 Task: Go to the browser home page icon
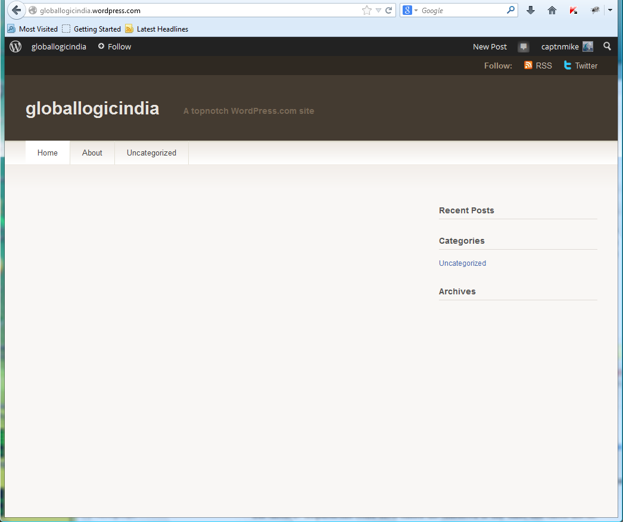click(552, 10)
